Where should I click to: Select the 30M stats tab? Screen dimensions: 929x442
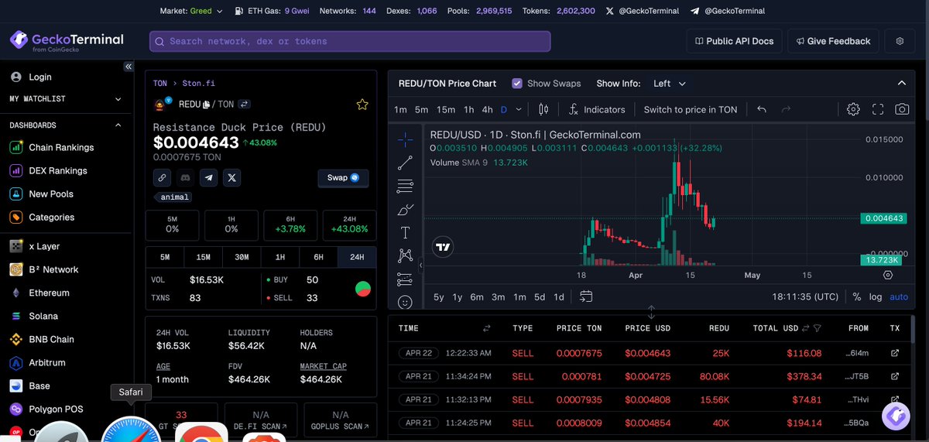pyautogui.click(x=242, y=258)
